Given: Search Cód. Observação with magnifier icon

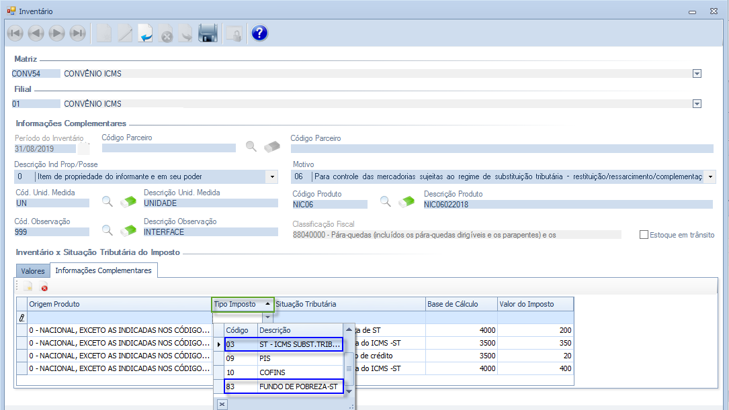Looking at the screenshot, I should tap(108, 230).
